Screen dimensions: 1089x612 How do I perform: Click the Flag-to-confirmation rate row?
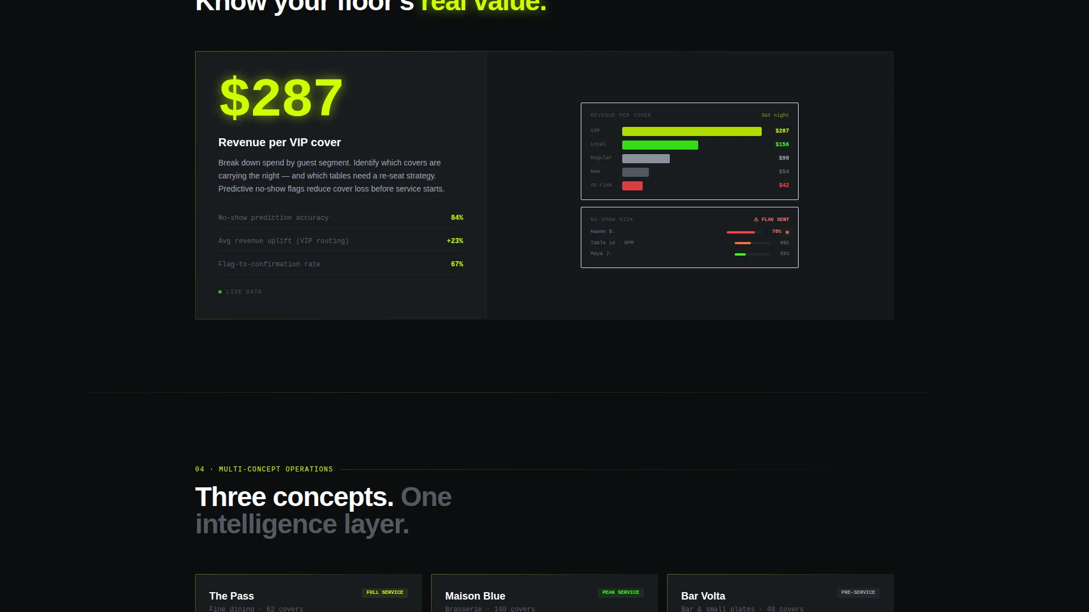pyautogui.click(x=340, y=264)
